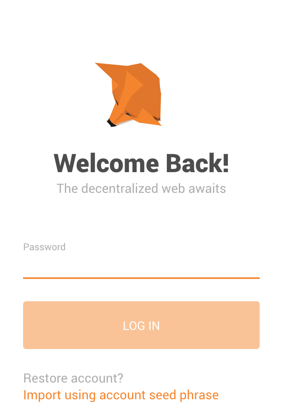Click the Password field label
This screenshot has width=282, height=416.
[44, 247]
